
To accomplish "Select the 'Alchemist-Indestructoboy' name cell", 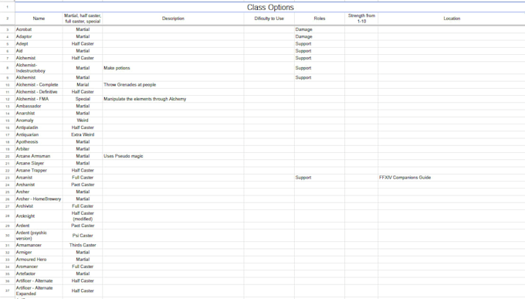I will coord(39,68).
